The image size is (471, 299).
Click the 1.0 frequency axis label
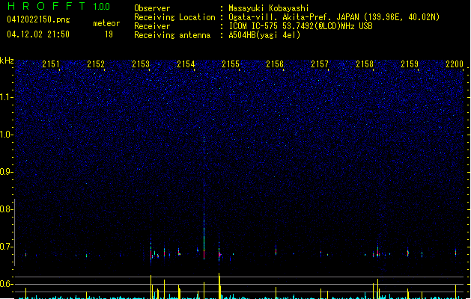6,135
